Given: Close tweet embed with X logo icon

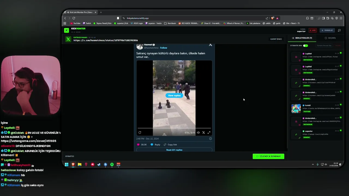Looking at the screenshot, I should coord(210,45).
